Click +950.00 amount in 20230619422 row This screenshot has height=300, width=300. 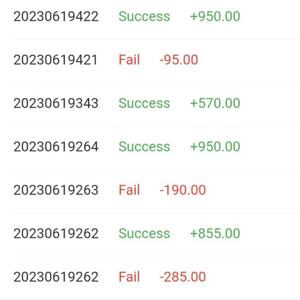tap(215, 16)
